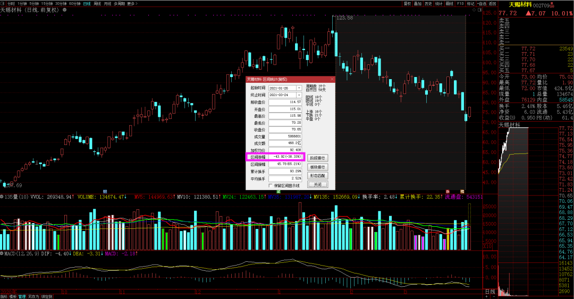This screenshot has width=574, height=299.
Task: Select the 绑定到 bottom tab
Action: point(47,296)
